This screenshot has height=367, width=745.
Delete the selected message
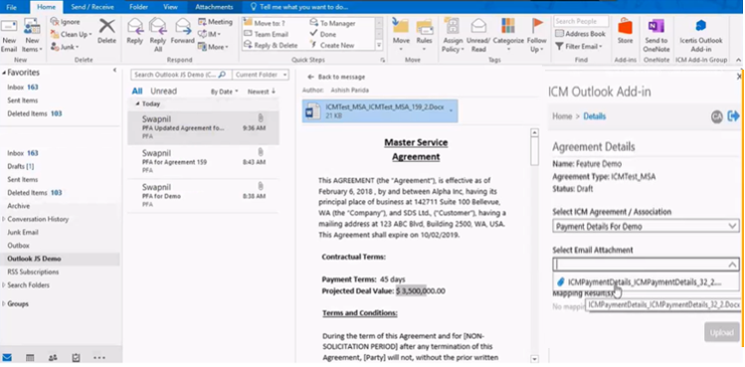coord(106,33)
